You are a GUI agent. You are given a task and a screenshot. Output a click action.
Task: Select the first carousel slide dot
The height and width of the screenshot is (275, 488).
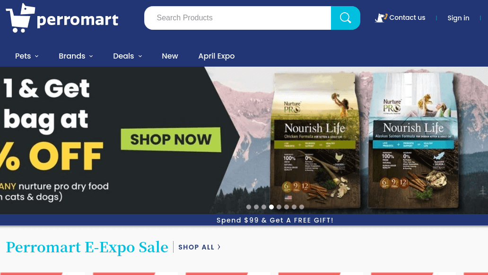click(x=249, y=207)
